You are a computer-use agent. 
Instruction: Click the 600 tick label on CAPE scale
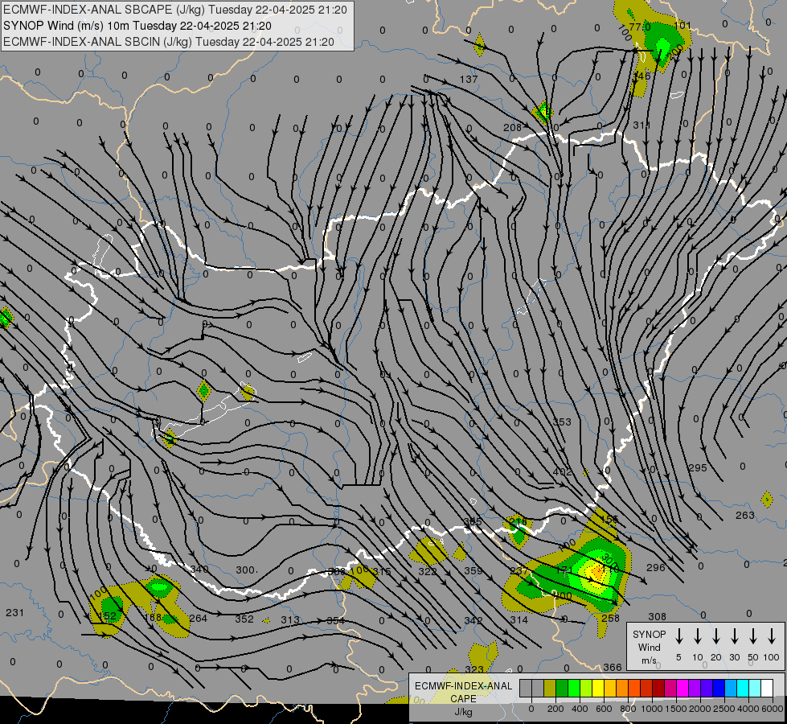pyautogui.click(x=604, y=709)
